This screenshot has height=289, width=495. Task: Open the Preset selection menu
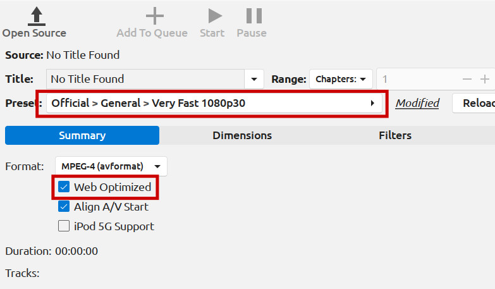pyautogui.click(x=211, y=103)
